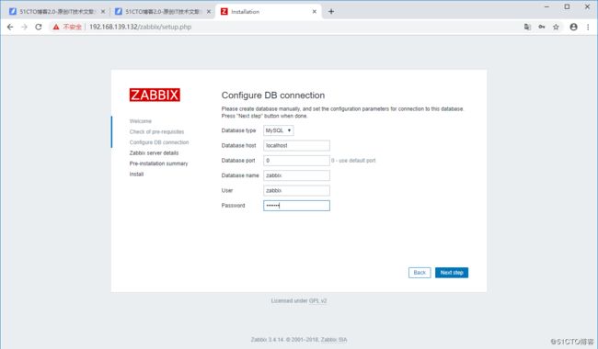The image size is (598, 349).
Task: Click the saved passwords key icon
Action: [x=542, y=27]
